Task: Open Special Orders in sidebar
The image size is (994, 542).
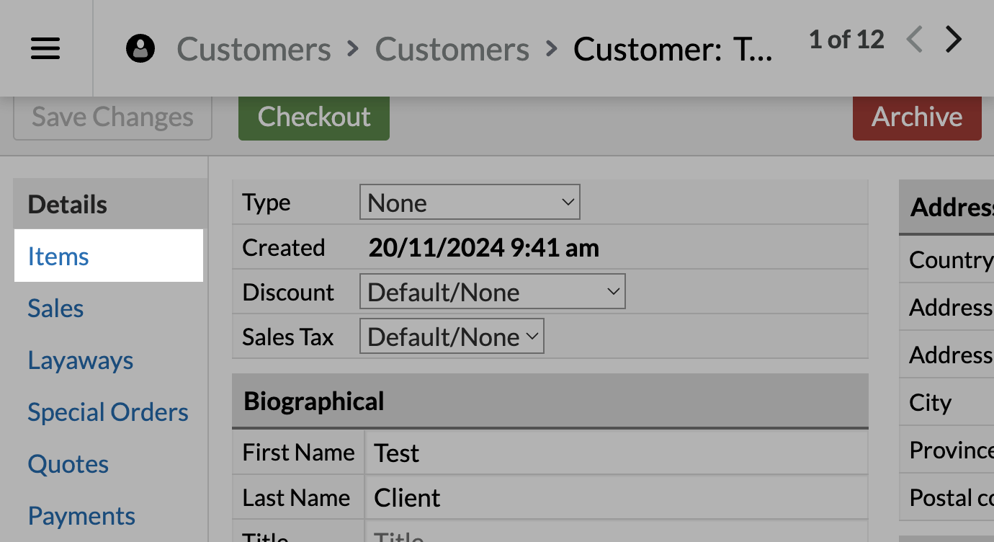Action: click(x=108, y=412)
